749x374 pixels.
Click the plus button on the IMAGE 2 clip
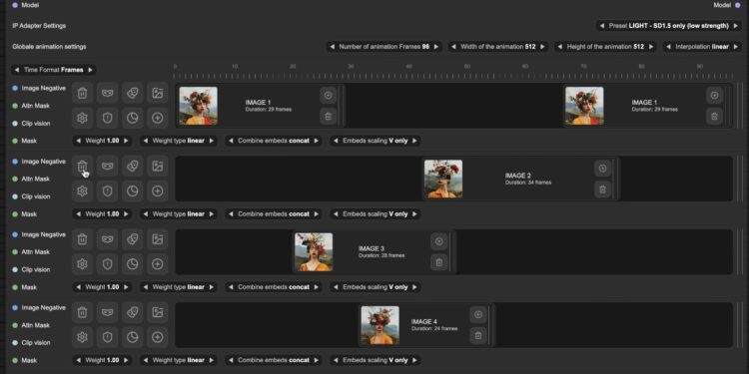[602, 168]
